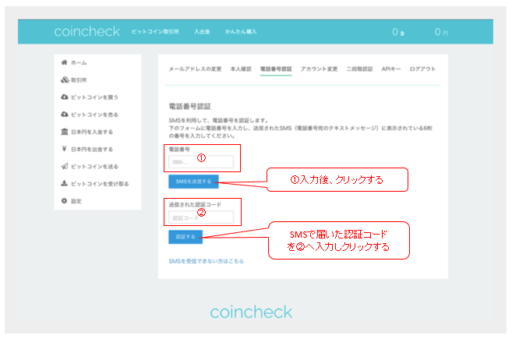Focus the 認証コード input field
This screenshot has width=512, height=339.
click(x=201, y=217)
